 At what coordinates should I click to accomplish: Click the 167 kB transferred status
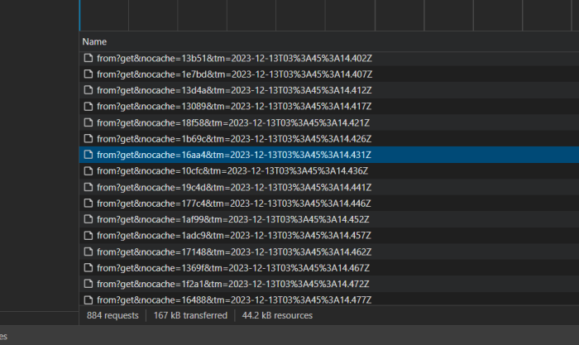pyautogui.click(x=190, y=315)
